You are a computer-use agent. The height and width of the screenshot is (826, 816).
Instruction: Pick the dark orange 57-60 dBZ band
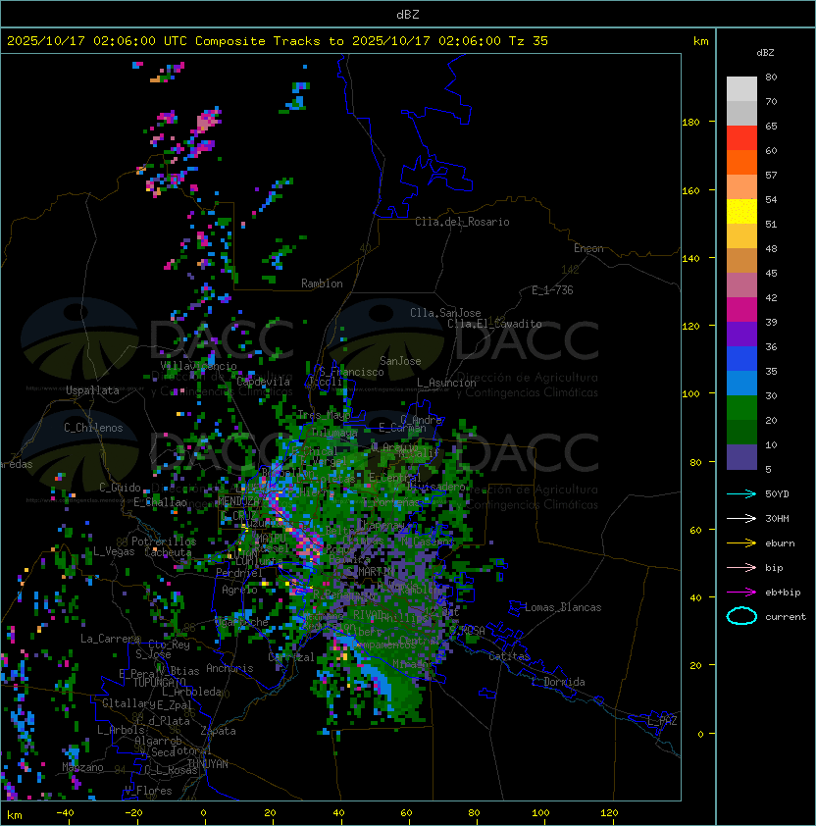click(x=741, y=162)
